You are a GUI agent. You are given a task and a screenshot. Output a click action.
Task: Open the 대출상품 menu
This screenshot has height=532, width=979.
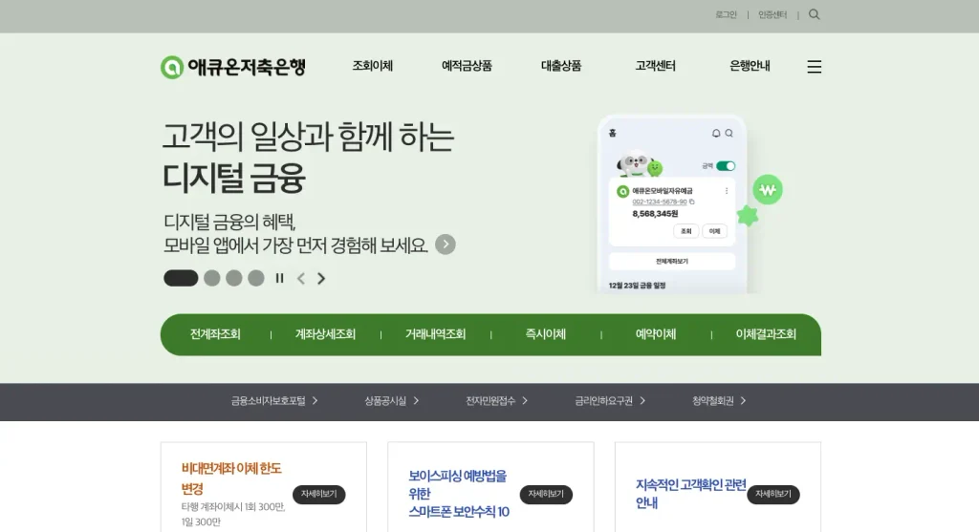560,66
